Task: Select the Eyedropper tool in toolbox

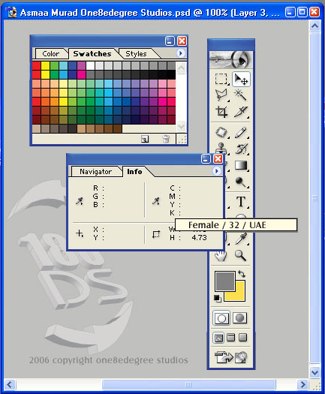Action: point(241,239)
